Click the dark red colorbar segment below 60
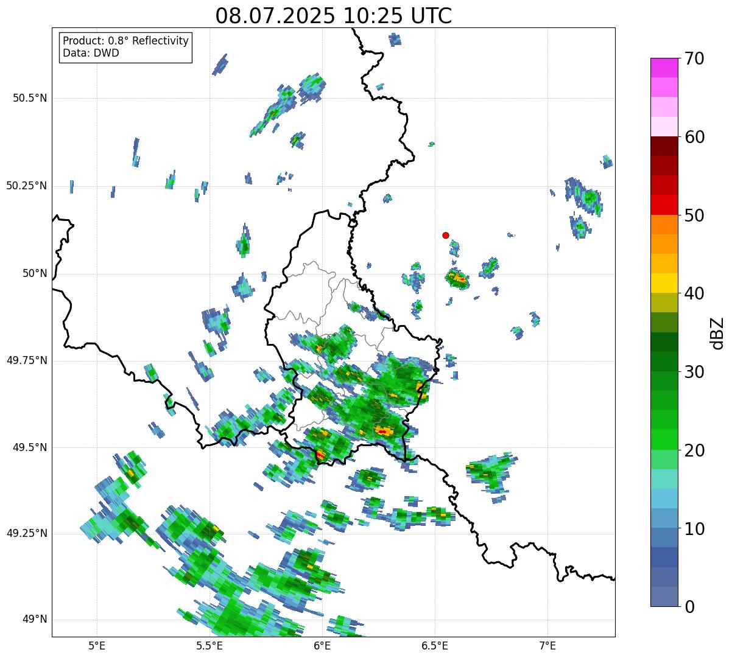 point(664,146)
